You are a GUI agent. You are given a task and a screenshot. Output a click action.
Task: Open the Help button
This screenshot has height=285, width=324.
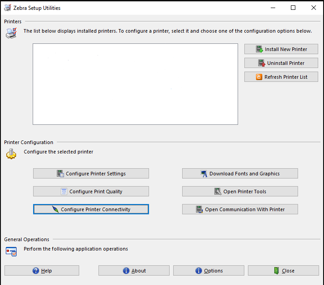[x=42, y=271]
